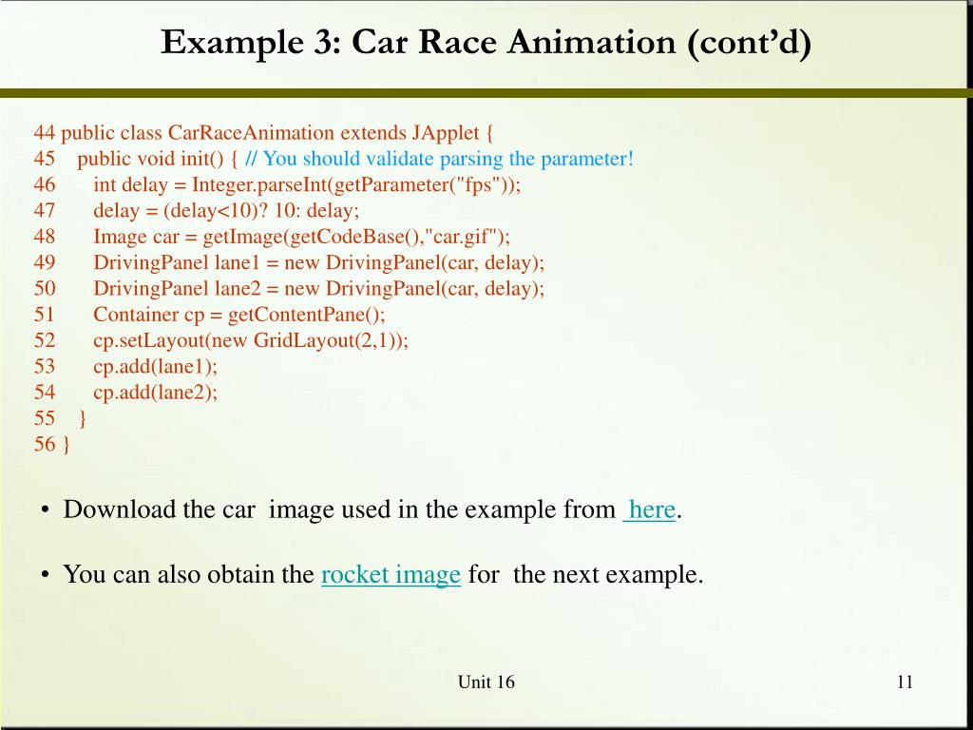The width and height of the screenshot is (973, 730).
Task: Click the closing brace on line 55
Action: (x=84, y=418)
